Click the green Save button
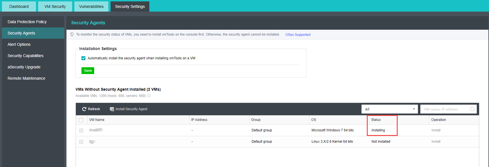The height and width of the screenshot is (167, 489). 88,71
